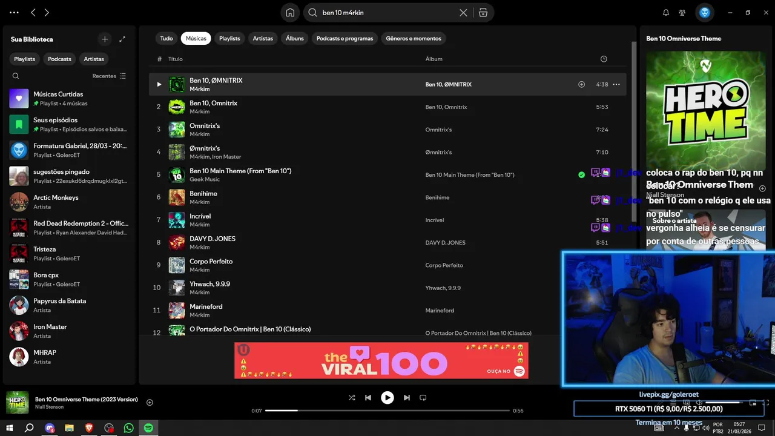Switch to the Tudo tab
Screen dimensions: 775x436
click(x=167, y=38)
